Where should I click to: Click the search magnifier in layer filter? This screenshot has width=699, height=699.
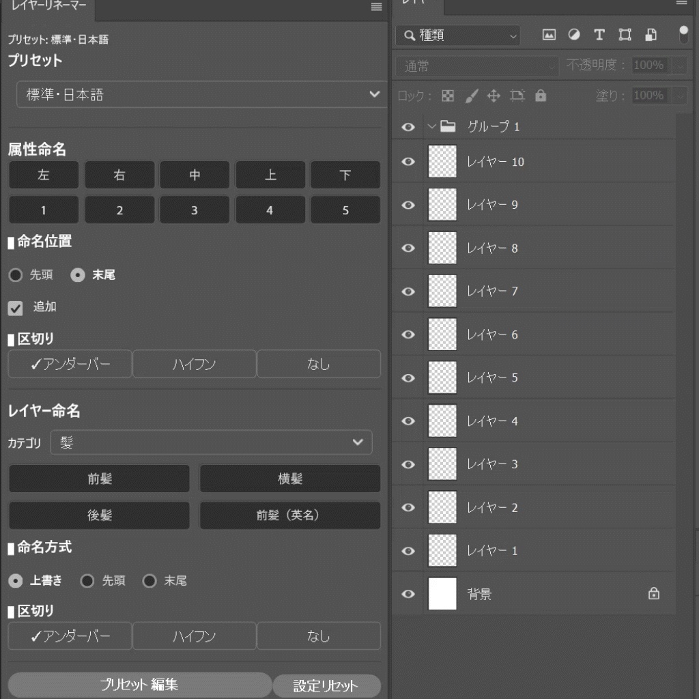410,35
